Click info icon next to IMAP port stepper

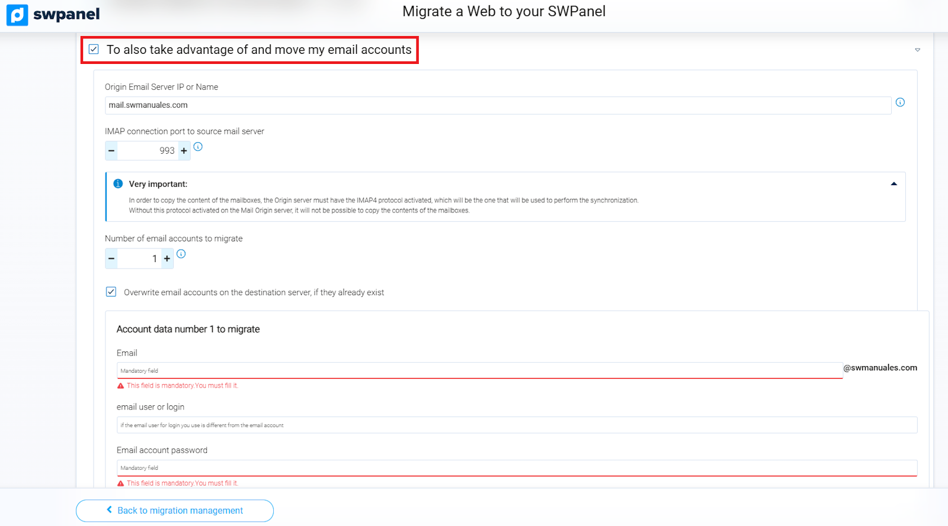198,147
